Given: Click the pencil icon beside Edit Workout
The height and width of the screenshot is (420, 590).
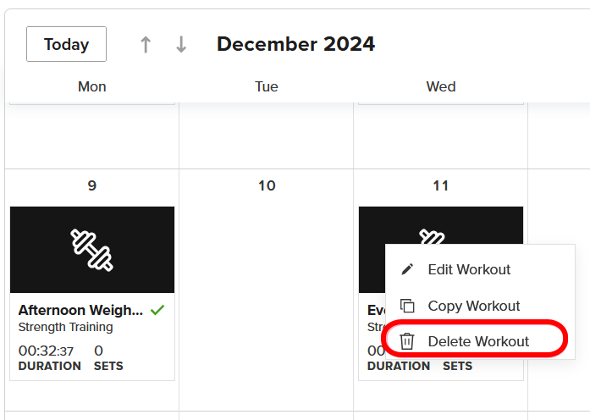Looking at the screenshot, I should point(407,269).
